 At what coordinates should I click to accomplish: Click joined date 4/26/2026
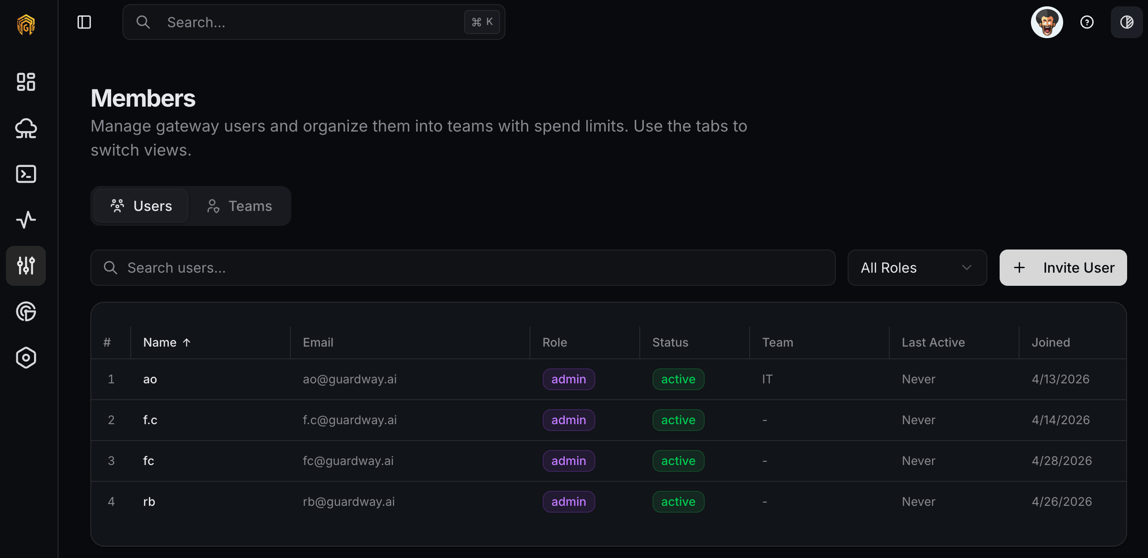coord(1062,502)
